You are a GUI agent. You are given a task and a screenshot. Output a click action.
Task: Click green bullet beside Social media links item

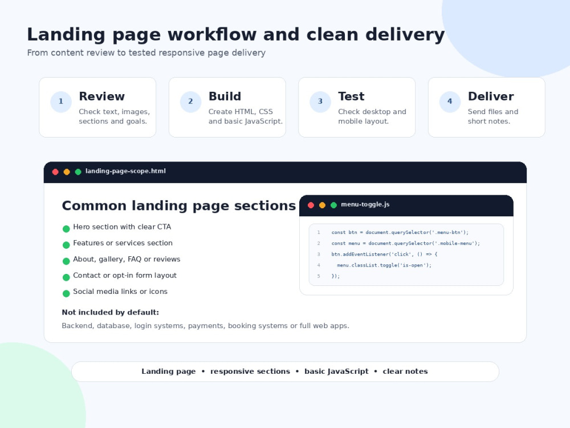click(x=66, y=293)
